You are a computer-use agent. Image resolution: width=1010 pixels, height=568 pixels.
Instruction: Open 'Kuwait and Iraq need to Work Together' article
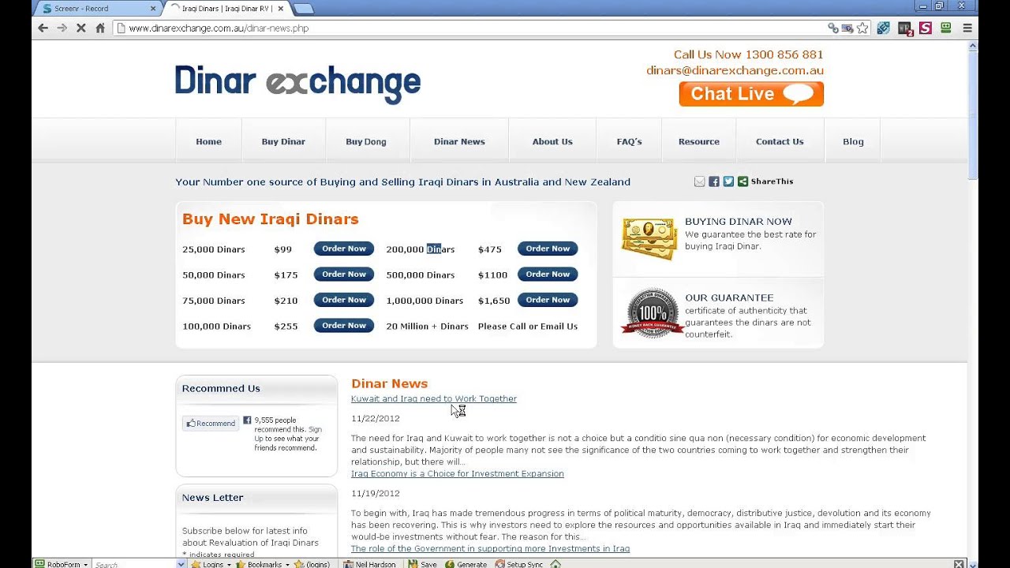pos(434,399)
